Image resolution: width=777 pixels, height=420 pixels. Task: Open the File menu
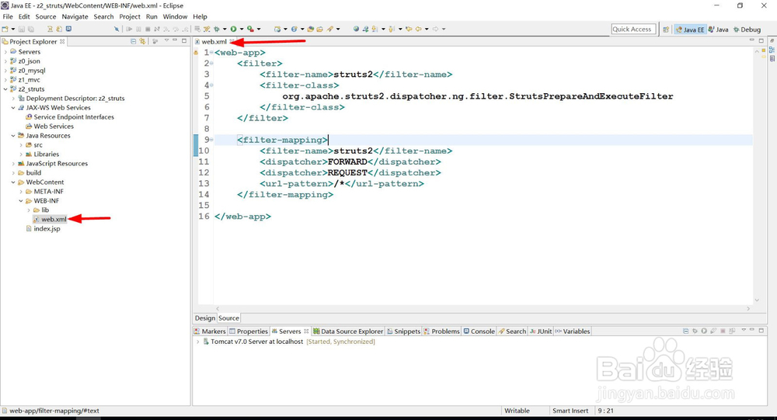click(x=8, y=16)
